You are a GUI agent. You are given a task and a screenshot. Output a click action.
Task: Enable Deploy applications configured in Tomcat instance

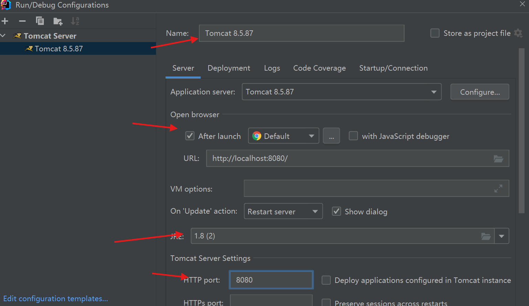pos(326,280)
